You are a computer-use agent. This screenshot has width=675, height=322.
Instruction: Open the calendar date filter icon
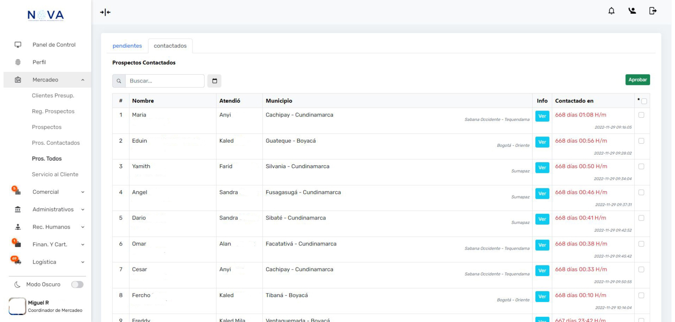coord(214,81)
